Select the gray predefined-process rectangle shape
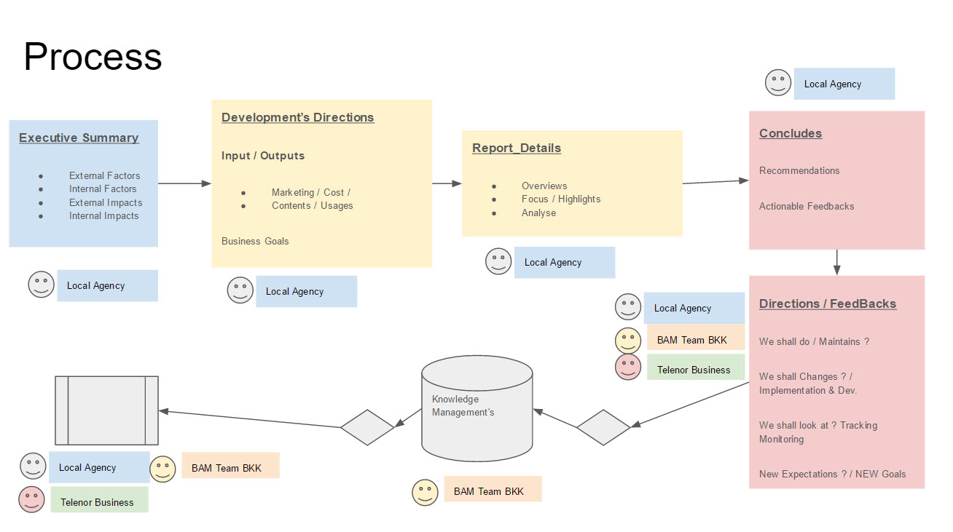This screenshot has width=953, height=532. click(x=106, y=410)
